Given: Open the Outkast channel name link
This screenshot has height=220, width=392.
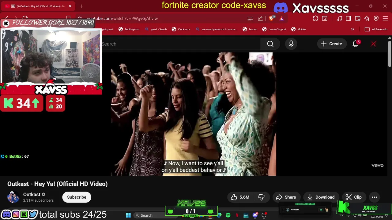Looking at the screenshot, I should coord(32,194).
